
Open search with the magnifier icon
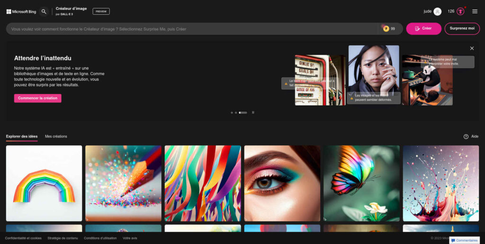(44, 11)
